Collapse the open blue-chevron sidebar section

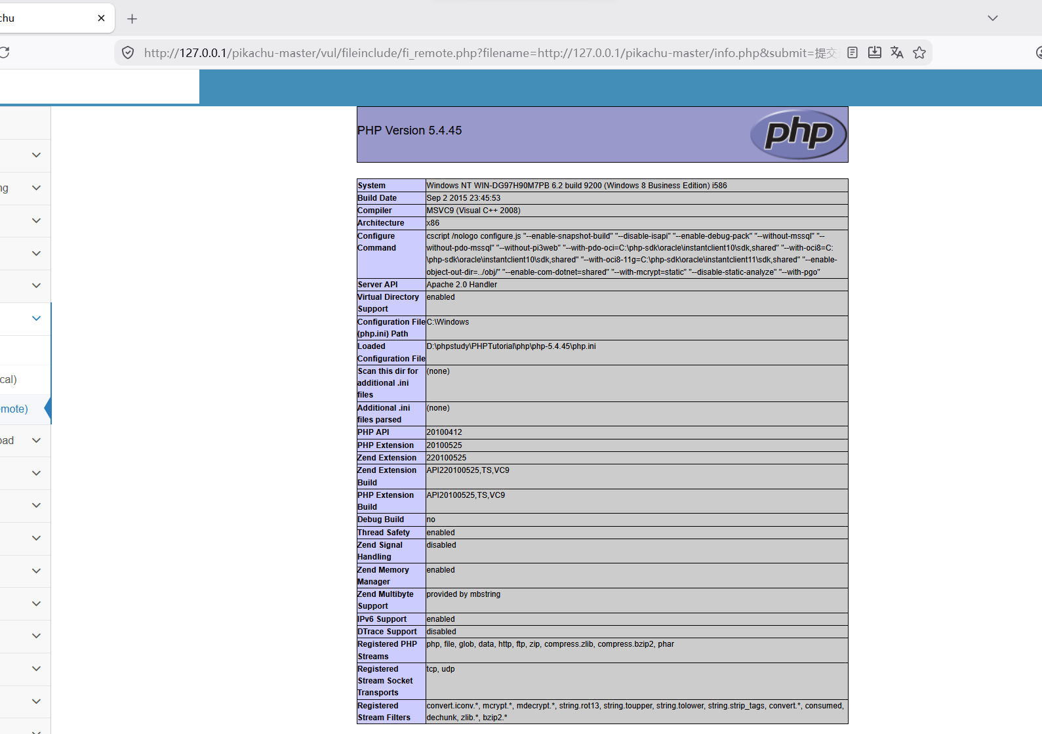tap(25, 319)
